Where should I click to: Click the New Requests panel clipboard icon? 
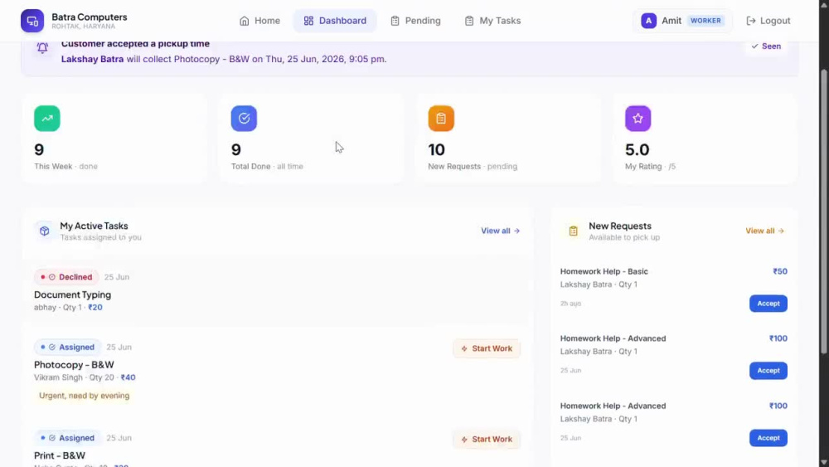coord(573,231)
